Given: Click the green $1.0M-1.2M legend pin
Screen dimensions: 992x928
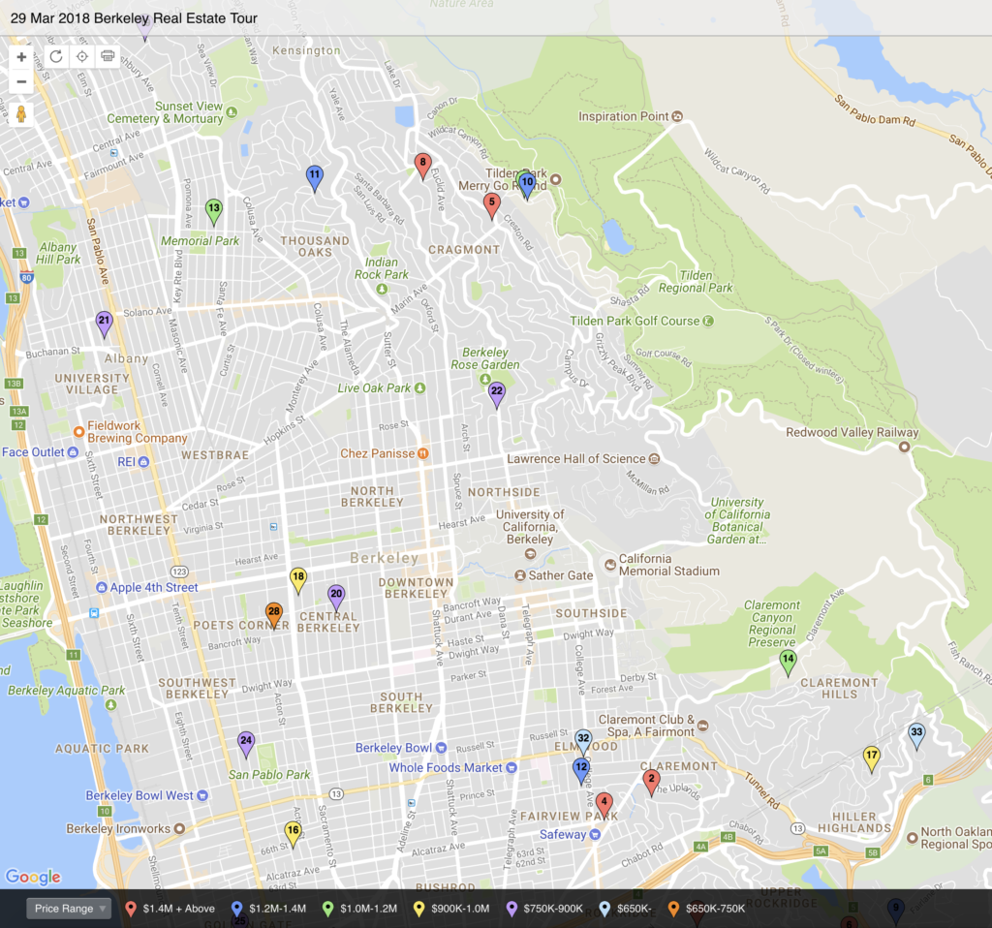Looking at the screenshot, I should pyautogui.click(x=327, y=909).
